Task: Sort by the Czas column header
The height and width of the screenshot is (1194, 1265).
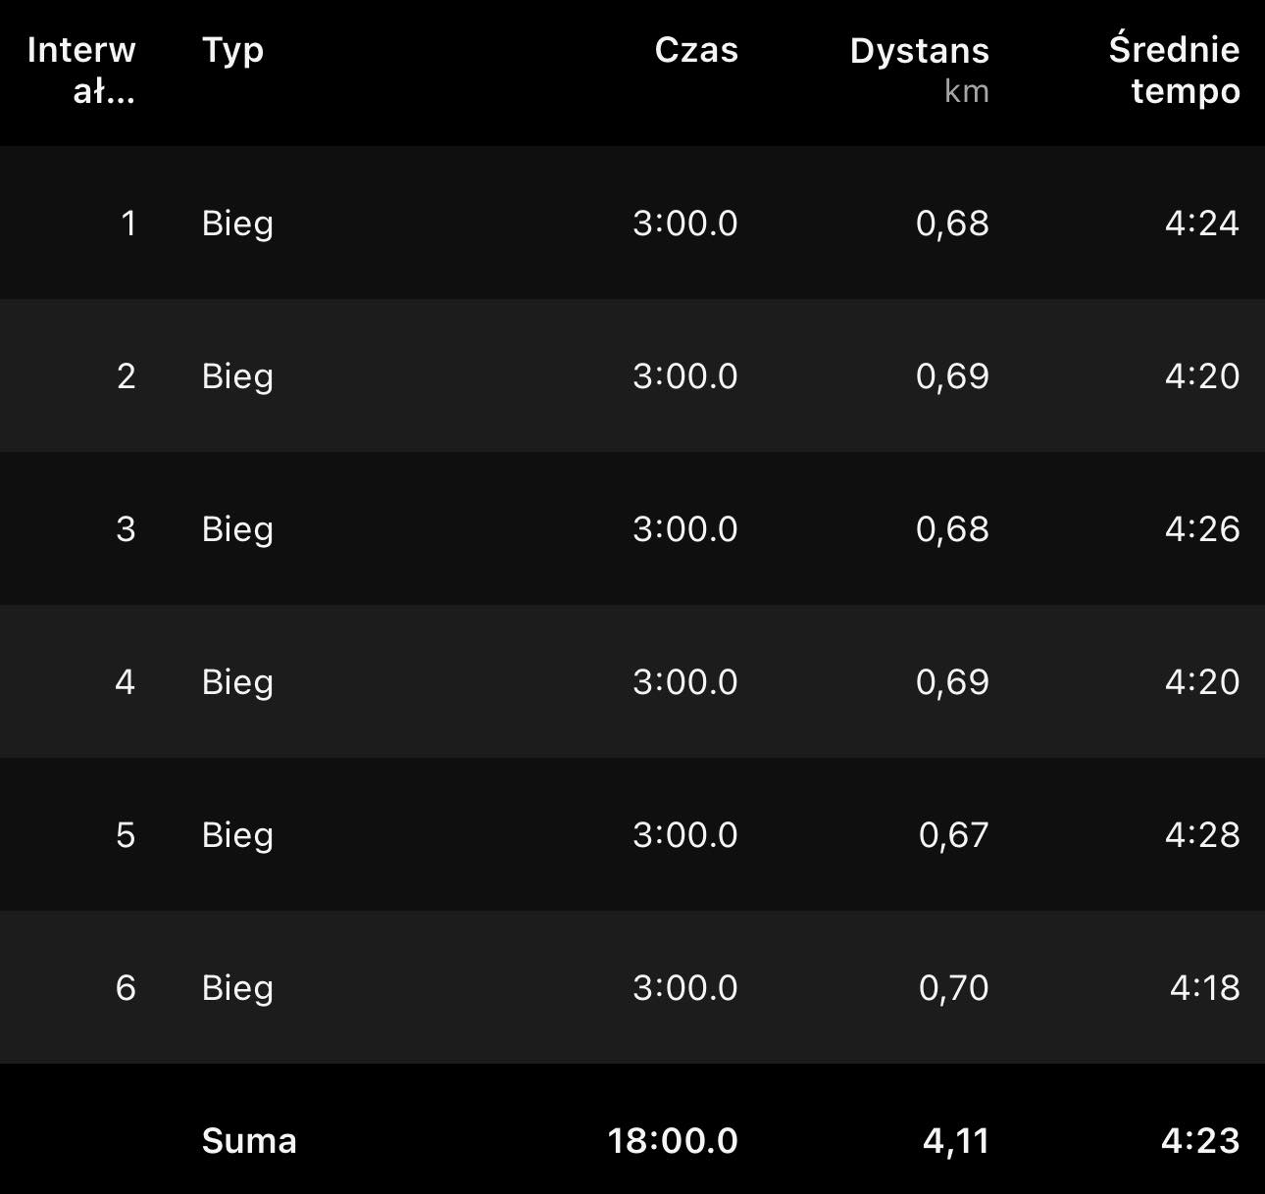Action: point(695,49)
